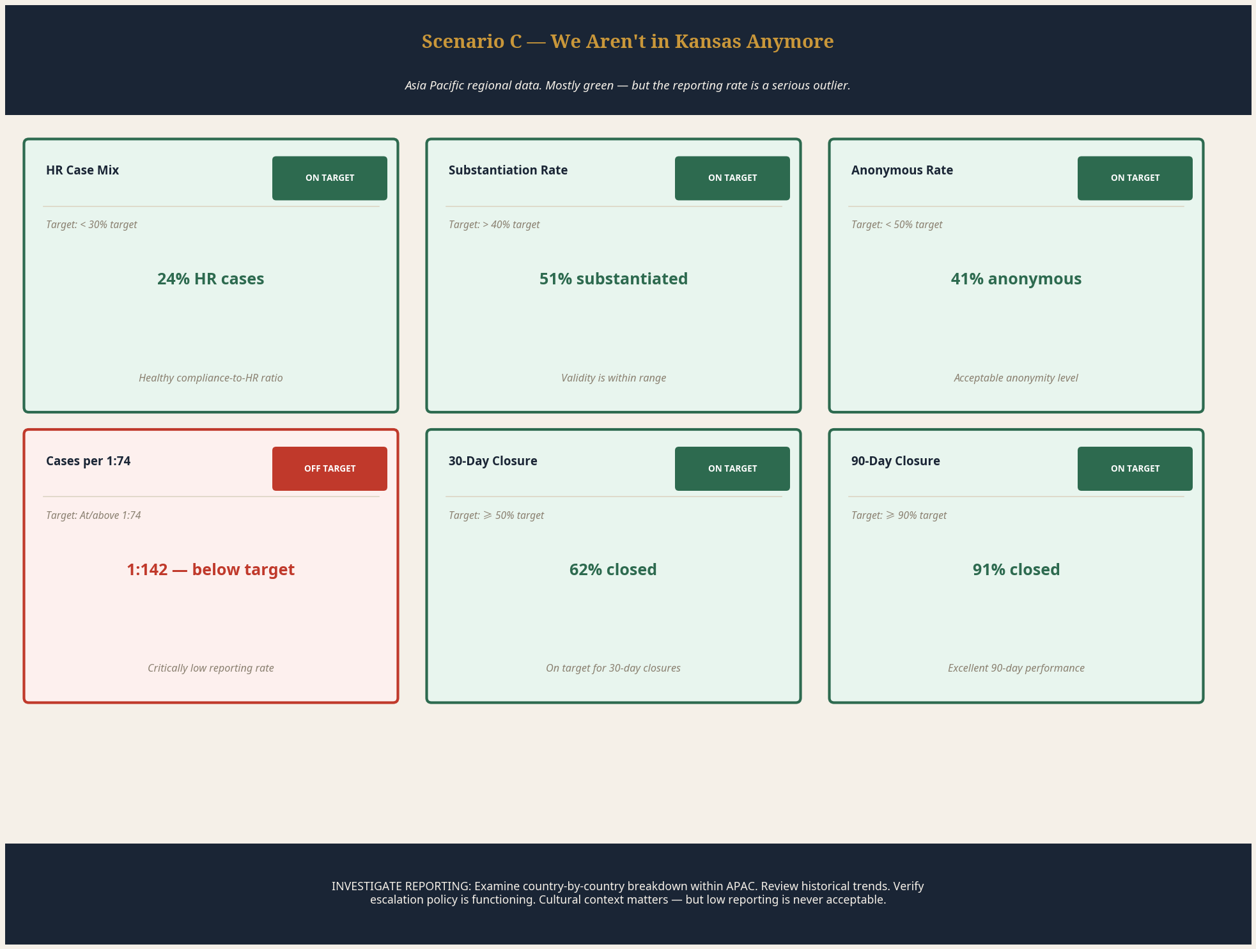Click Target: < 30% target text
The width and height of the screenshot is (1256, 949).
91,224
